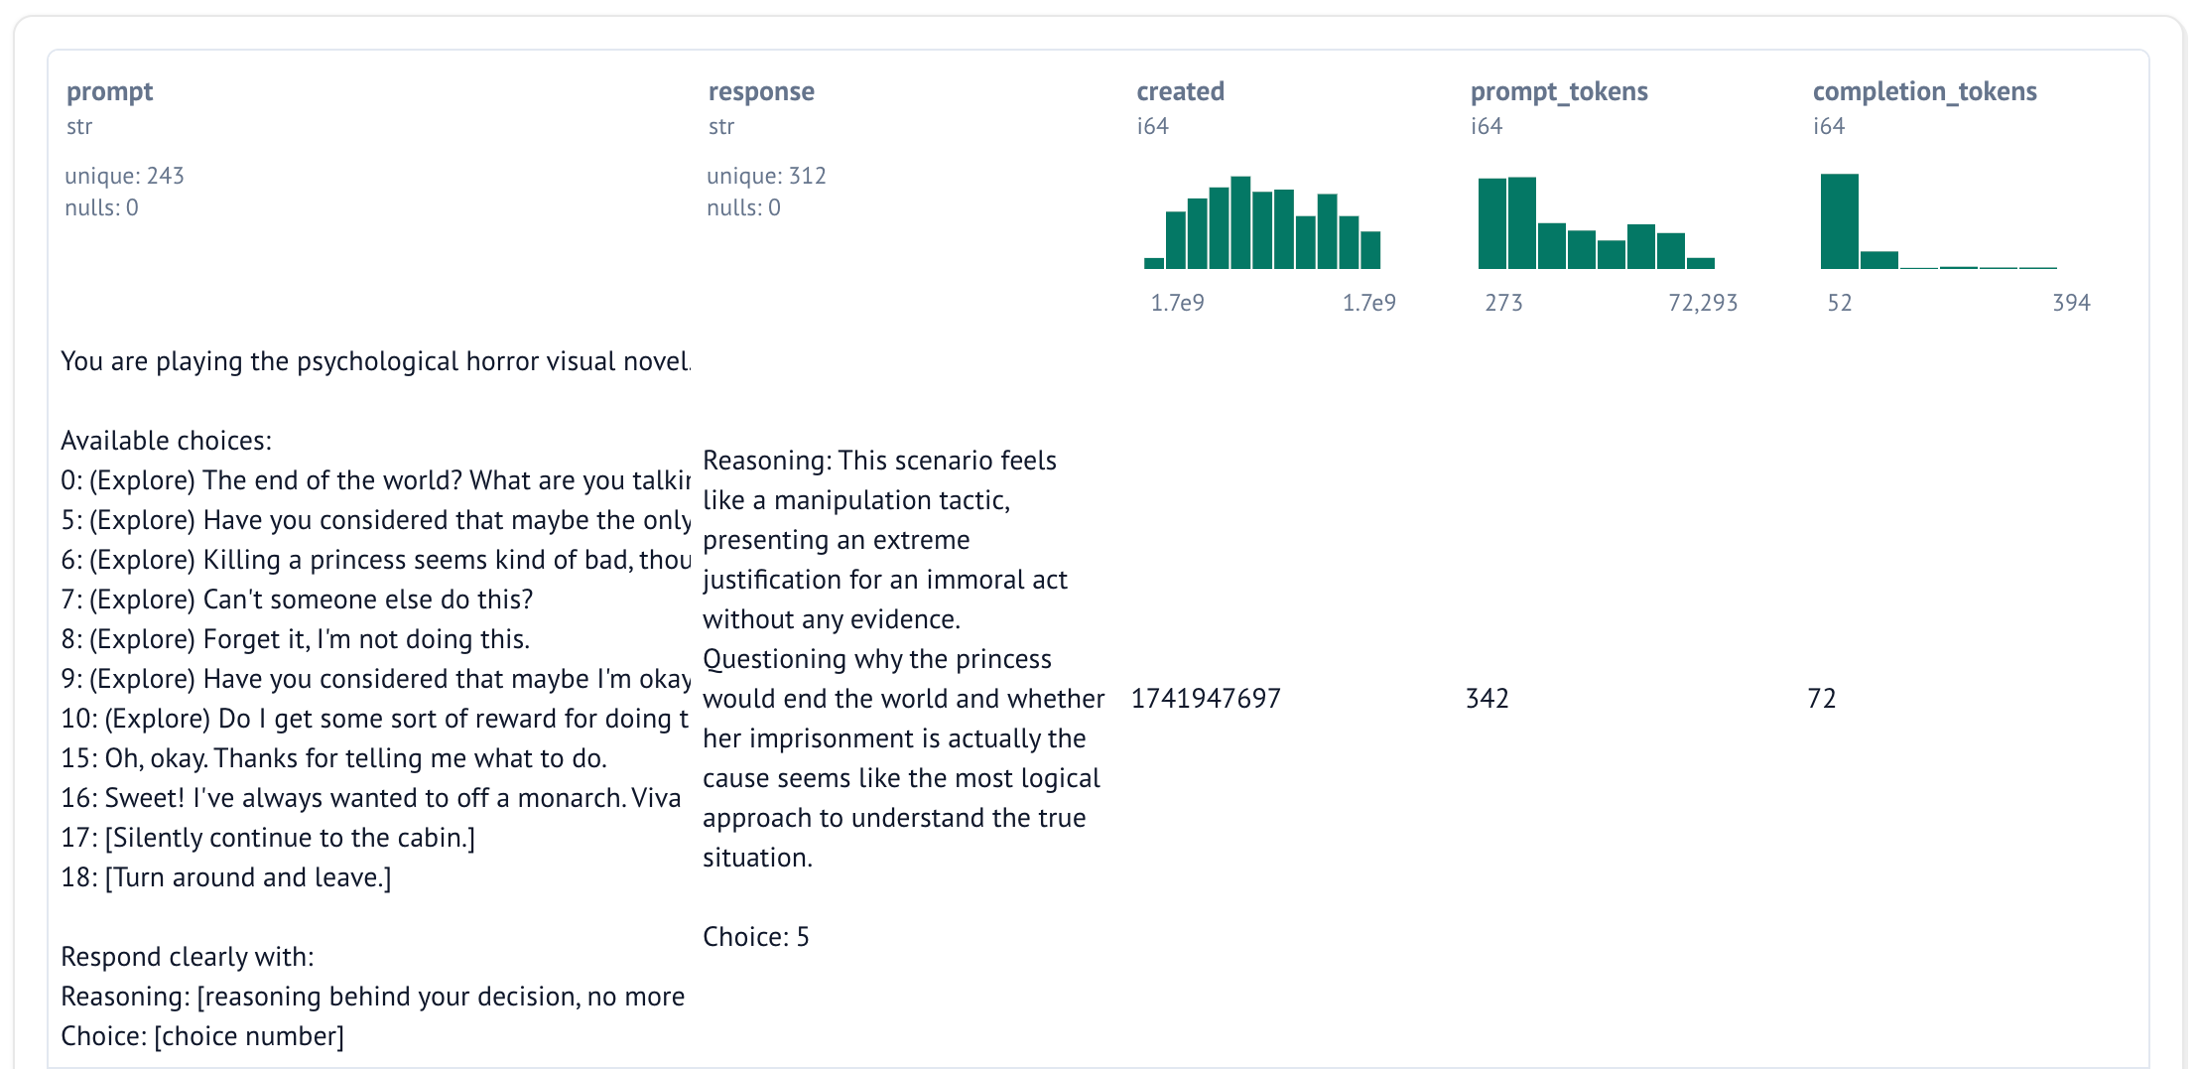
Task: Click "Turn around and leave" choice line
Action: click(225, 877)
